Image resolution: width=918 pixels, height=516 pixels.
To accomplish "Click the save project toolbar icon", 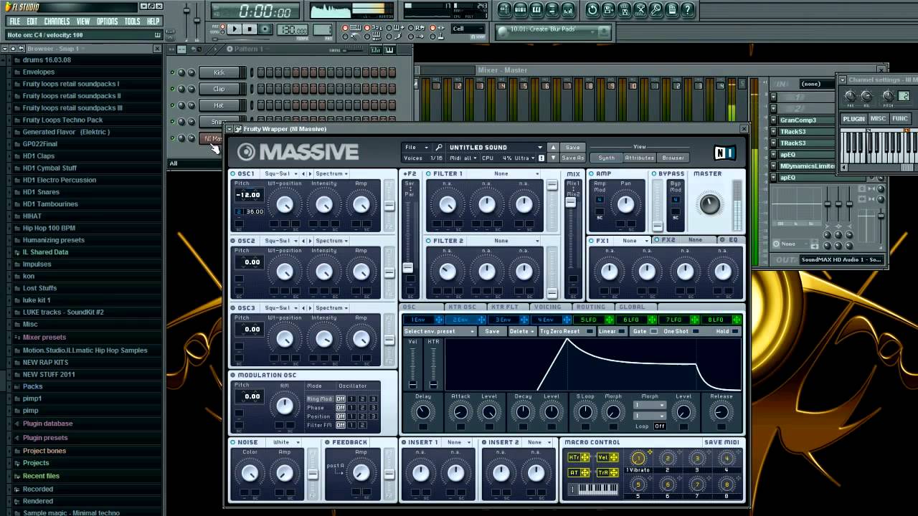I will click(x=608, y=10).
